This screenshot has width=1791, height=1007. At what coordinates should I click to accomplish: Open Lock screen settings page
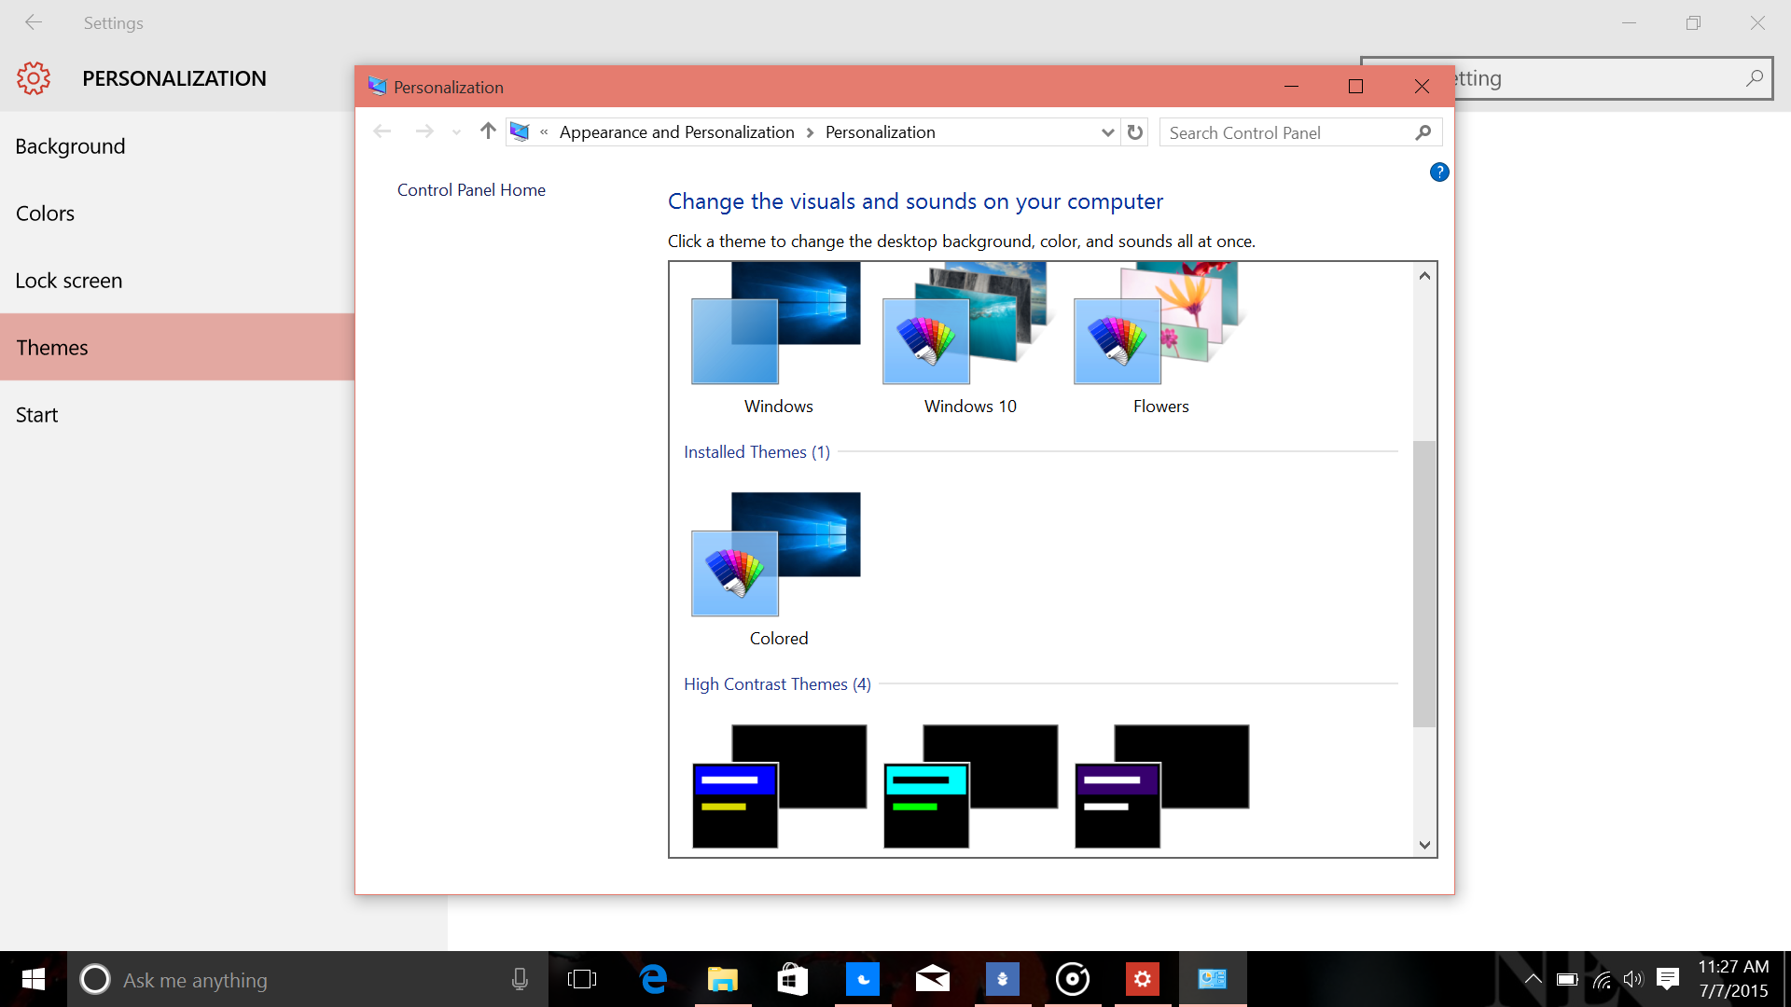pyautogui.click(x=177, y=281)
